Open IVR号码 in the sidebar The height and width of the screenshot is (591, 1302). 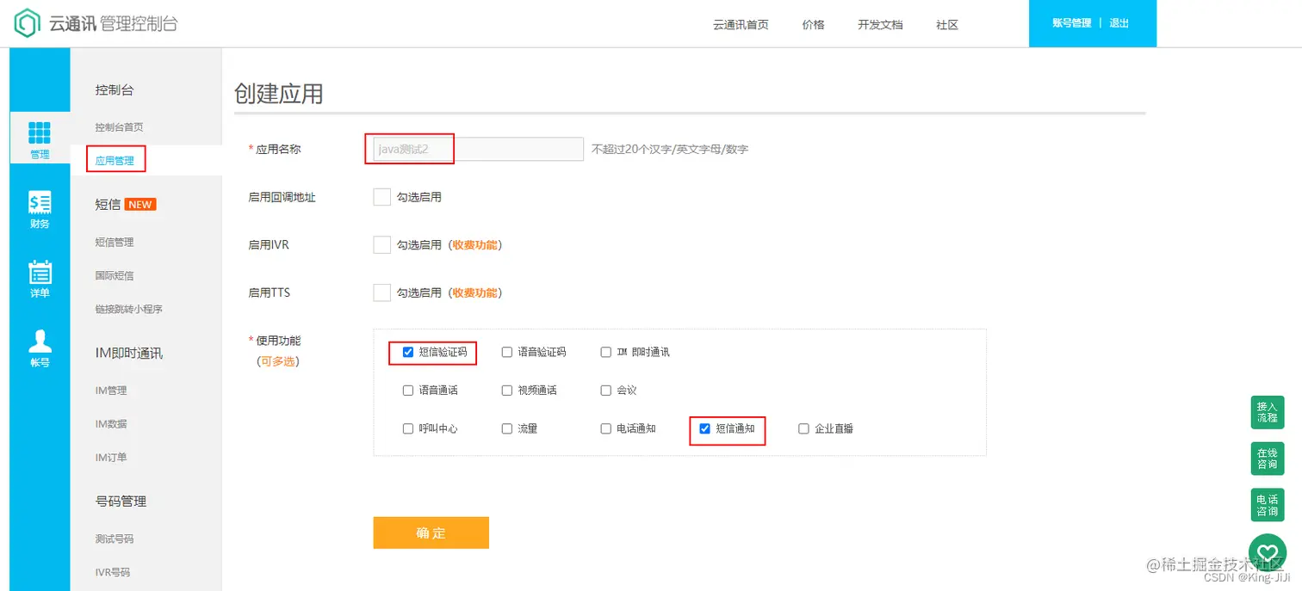pos(115,573)
